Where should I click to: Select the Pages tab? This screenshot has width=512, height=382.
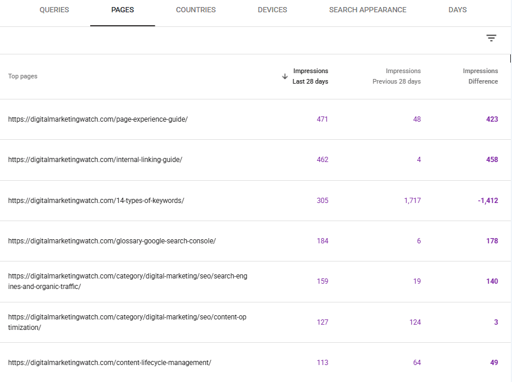click(x=122, y=10)
